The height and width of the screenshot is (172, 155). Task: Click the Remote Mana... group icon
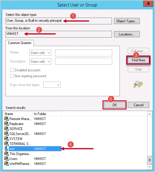click(x=6, y=119)
